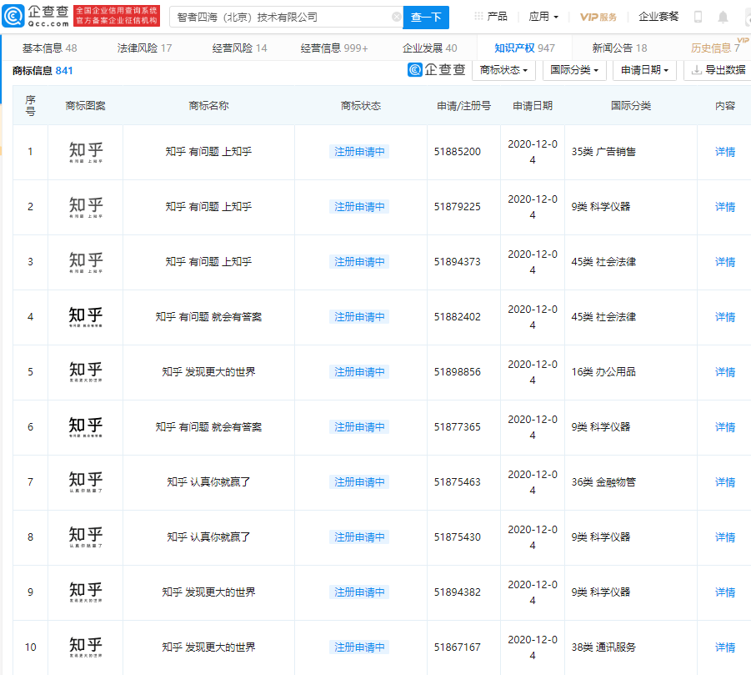Viewport: 751px width, 675px height.
Task: Expand the 申请日期 filter dropdown
Action: (x=644, y=70)
